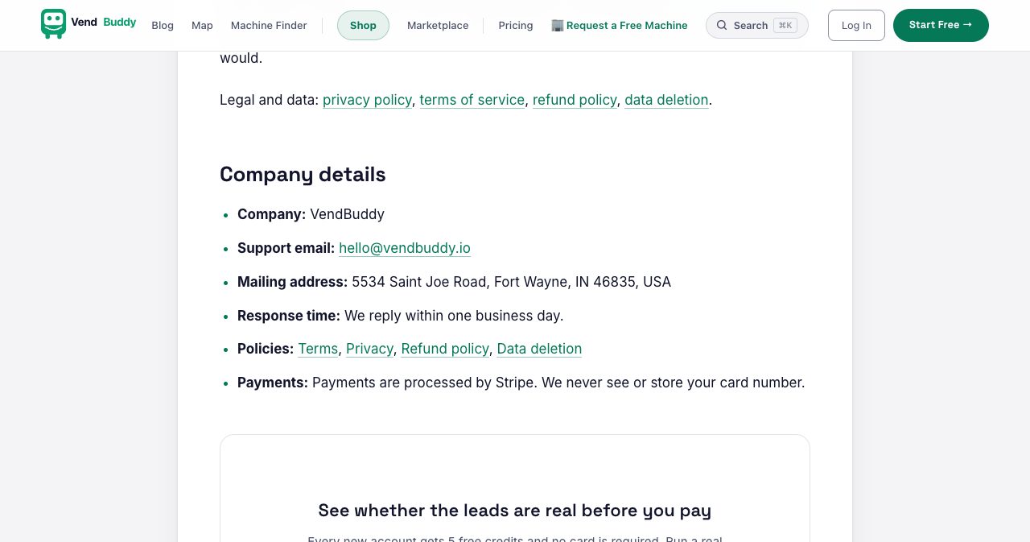Click the Log In button
The image size is (1030, 542).
tap(856, 26)
